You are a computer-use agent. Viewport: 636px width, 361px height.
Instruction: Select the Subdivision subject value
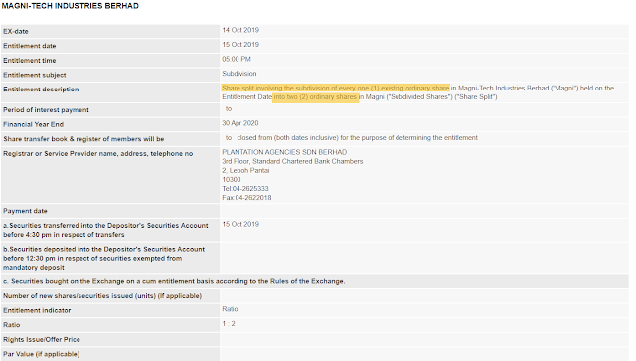tap(239, 74)
